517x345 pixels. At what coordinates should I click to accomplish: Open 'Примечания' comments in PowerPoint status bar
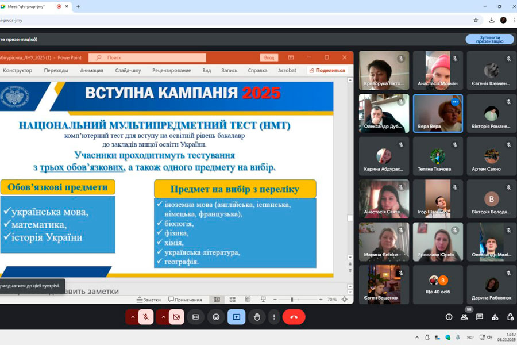pyautogui.click(x=185, y=300)
